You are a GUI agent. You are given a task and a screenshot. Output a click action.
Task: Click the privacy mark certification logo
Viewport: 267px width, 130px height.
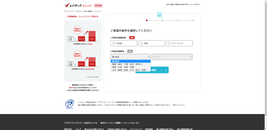click(69, 104)
